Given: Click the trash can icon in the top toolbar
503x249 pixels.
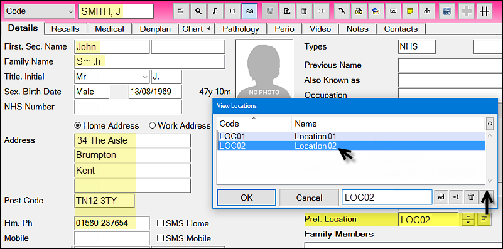Looking at the screenshot, I should (x=304, y=11).
